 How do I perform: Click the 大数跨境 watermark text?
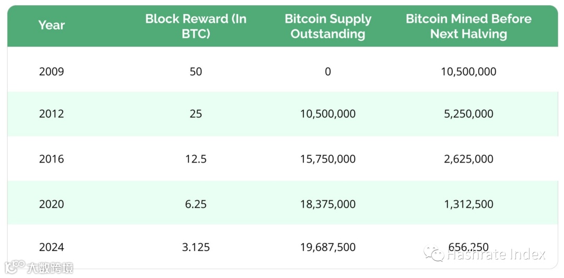[x=50, y=268]
